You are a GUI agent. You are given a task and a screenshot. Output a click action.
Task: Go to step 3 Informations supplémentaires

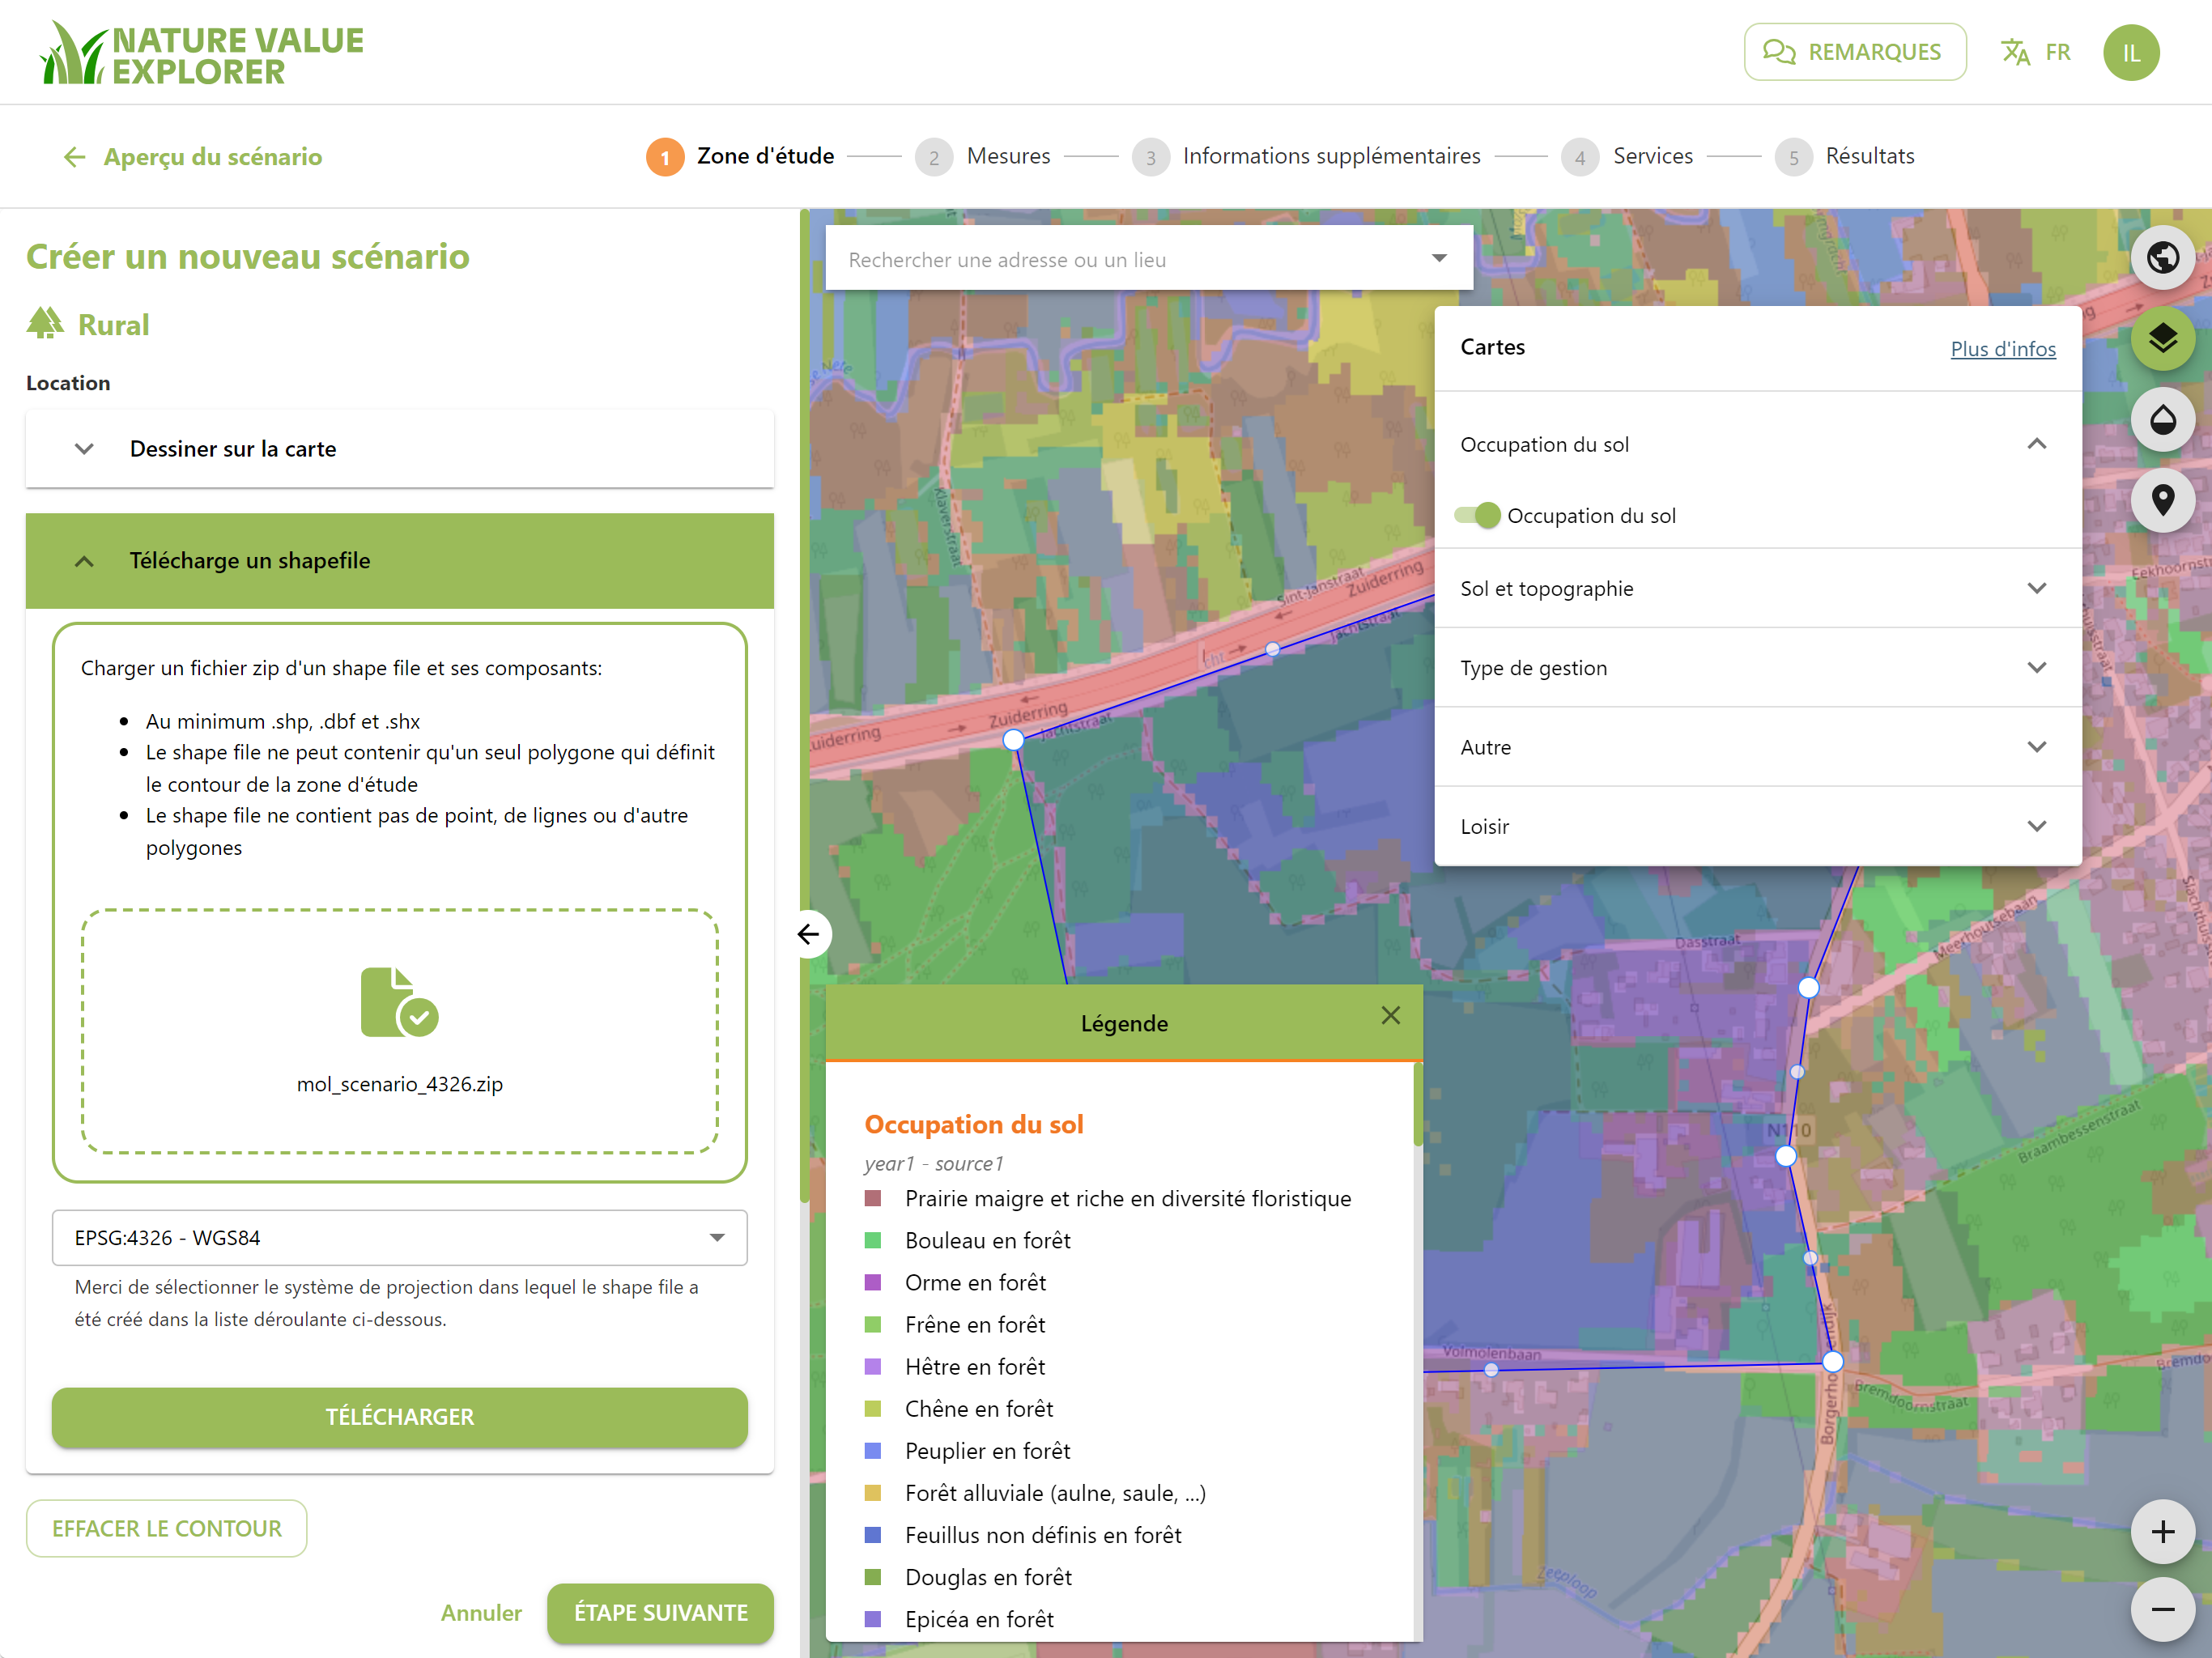(x=1306, y=157)
